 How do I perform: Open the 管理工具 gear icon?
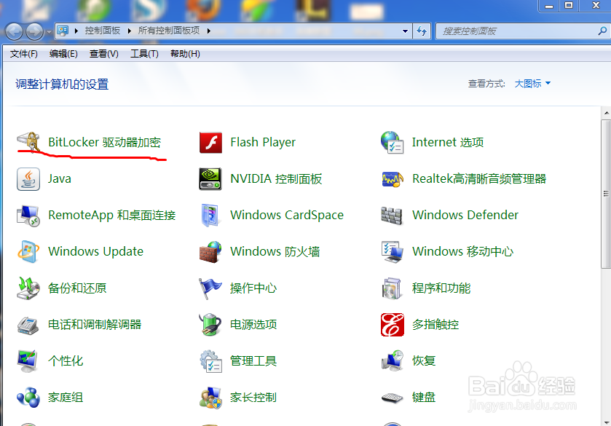[x=210, y=361]
